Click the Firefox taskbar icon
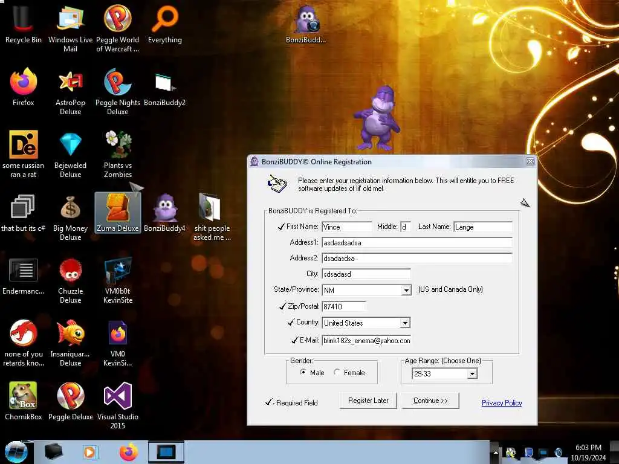Image resolution: width=619 pixels, height=464 pixels. tap(129, 452)
